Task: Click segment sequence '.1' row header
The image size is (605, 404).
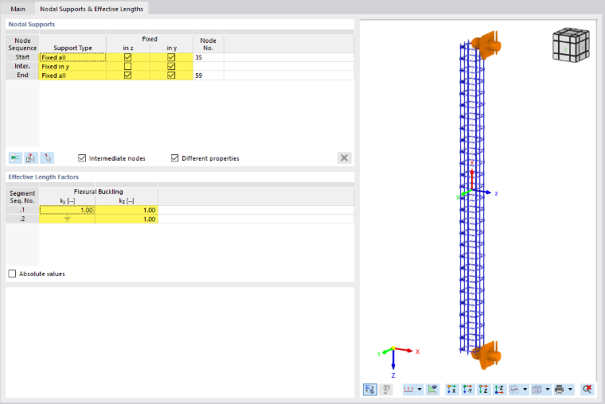Action: coord(22,210)
